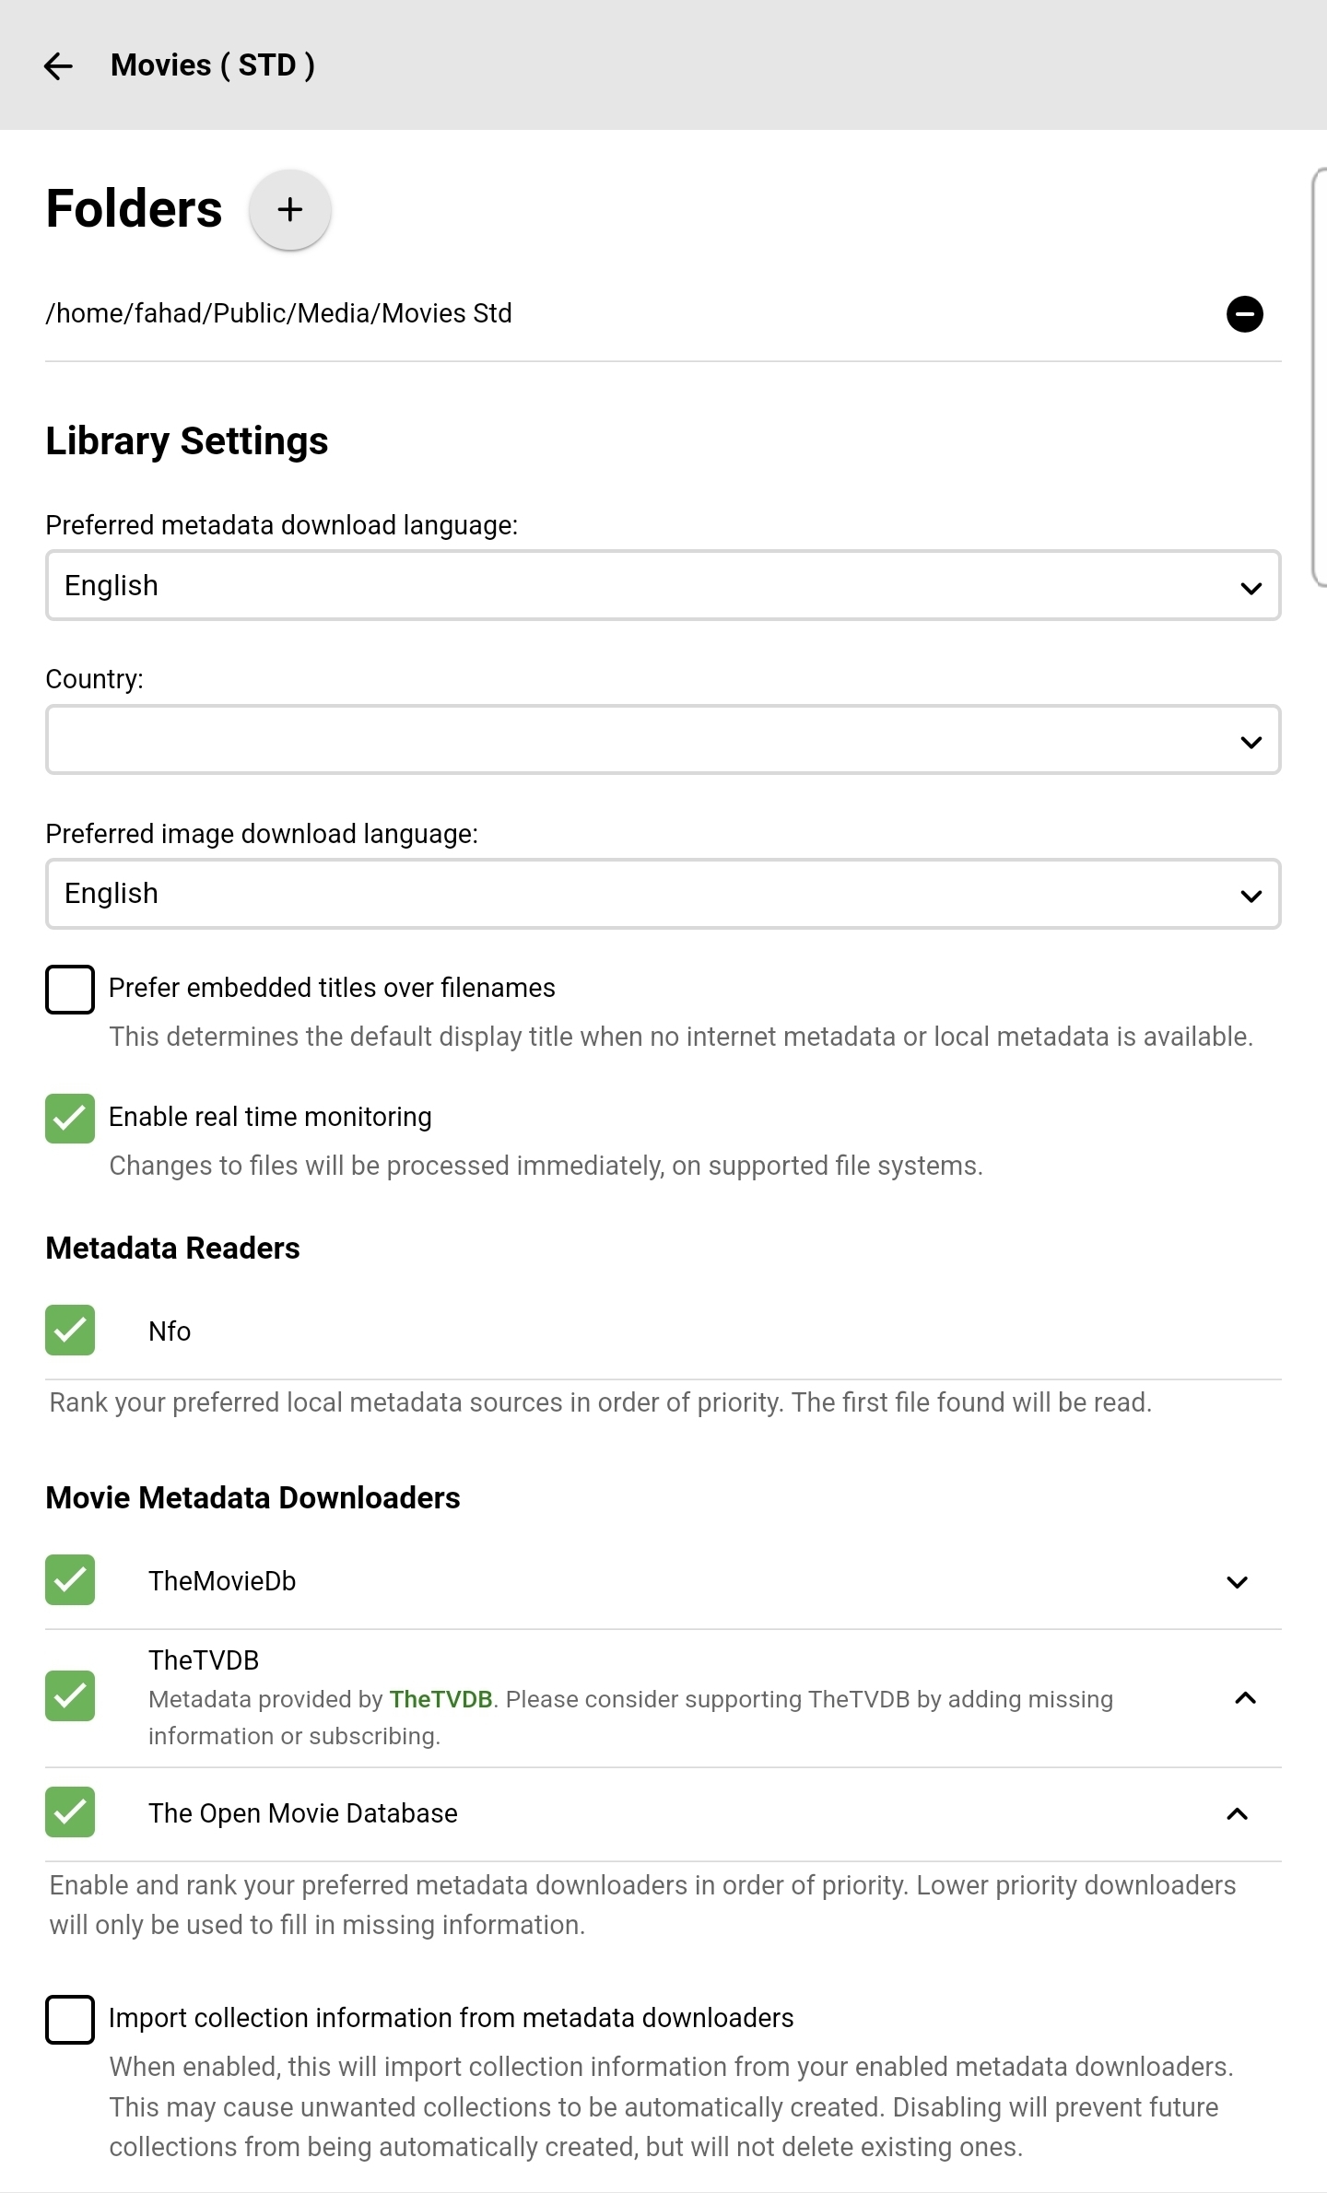The image size is (1327, 2193).
Task: Move TheMovieDb downloader down in priority
Action: pos(1237,1582)
